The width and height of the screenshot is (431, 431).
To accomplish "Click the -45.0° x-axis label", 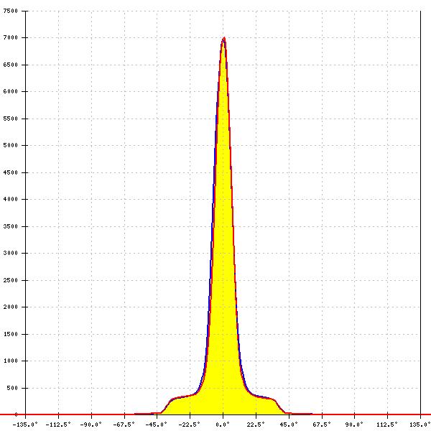I will point(157,425).
